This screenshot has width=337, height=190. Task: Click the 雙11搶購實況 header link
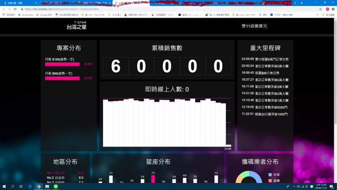254,26
